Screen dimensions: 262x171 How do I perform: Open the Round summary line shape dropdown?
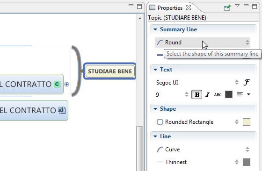pyautogui.click(x=203, y=43)
